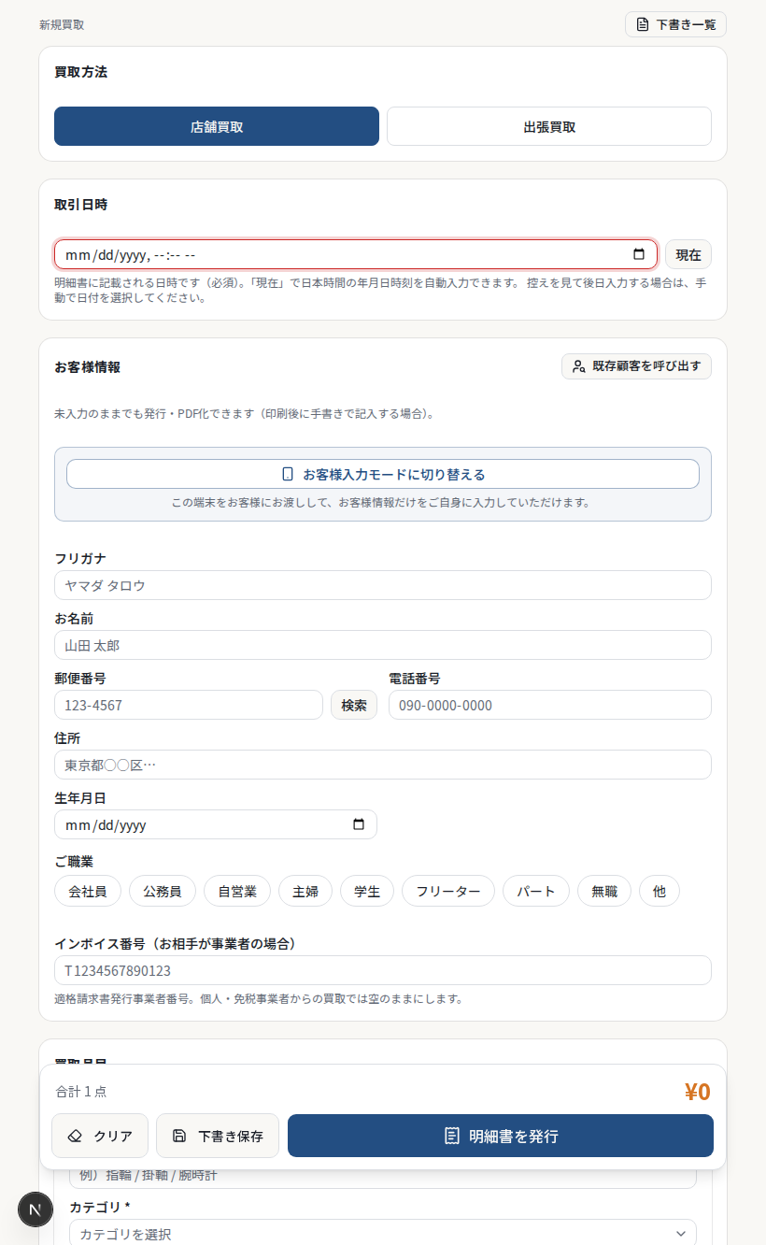Click the 新規買取 page title

[x=62, y=25]
